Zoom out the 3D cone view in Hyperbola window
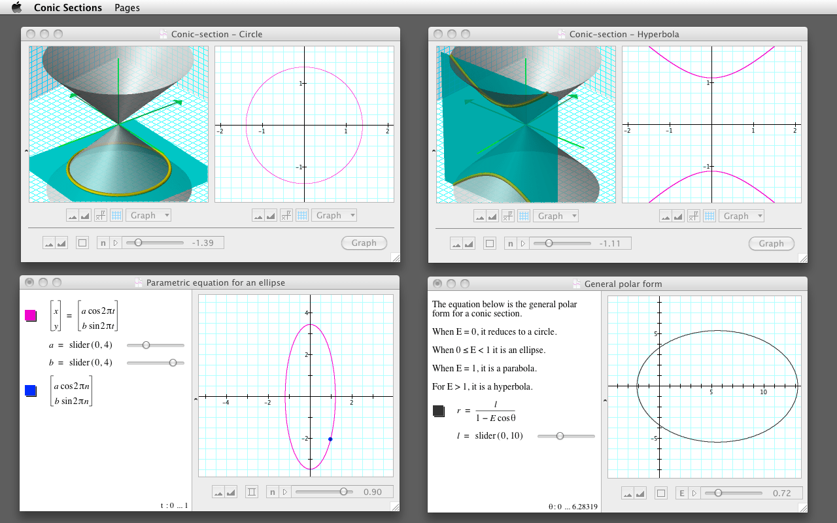 point(480,216)
